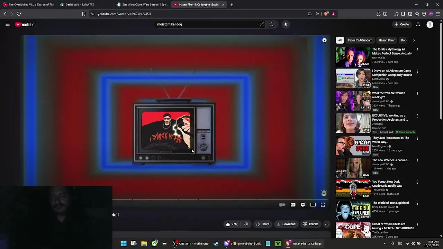Open Brave Wallet icon
Image resolution: width=443 pixels, height=249 pixels.
pyautogui.click(x=410, y=14)
